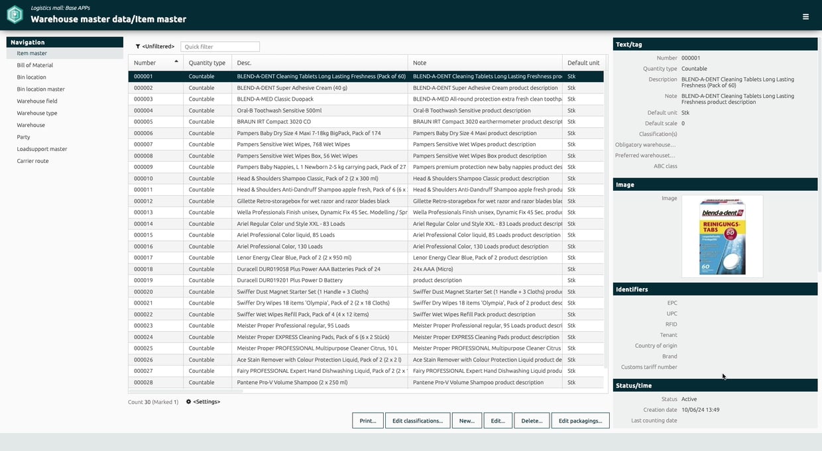The width and height of the screenshot is (822, 451).
Task: Select the row for item 000005 BRAUN IRT Compact
Action: pyautogui.click(x=366, y=122)
